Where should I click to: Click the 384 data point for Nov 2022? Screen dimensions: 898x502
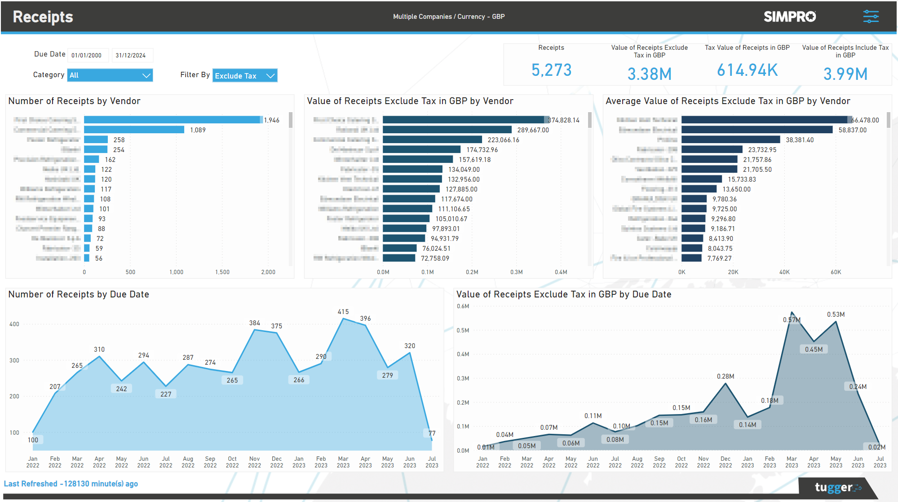click(255, 330)
